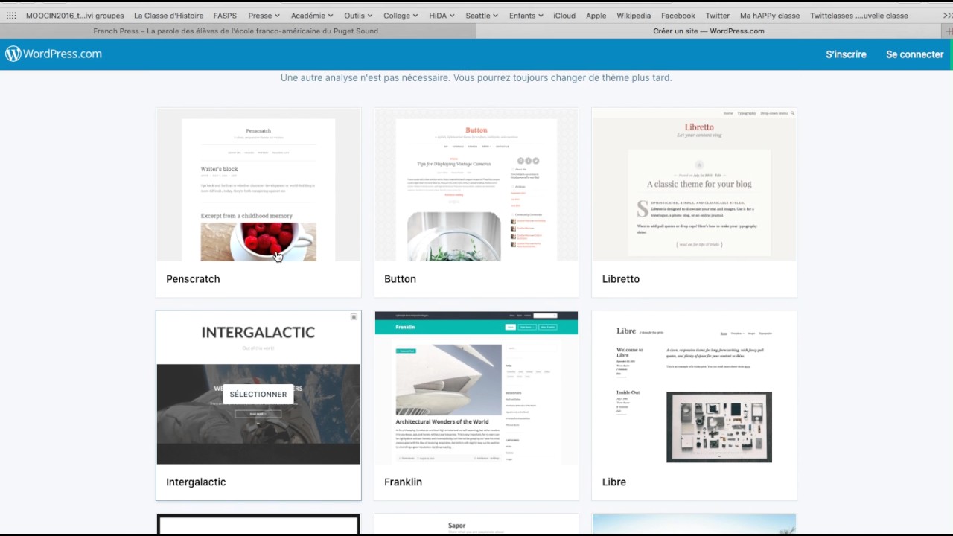Click S'inscrire to sign up
Screen dimensions: 953x536
click(846, 54)
